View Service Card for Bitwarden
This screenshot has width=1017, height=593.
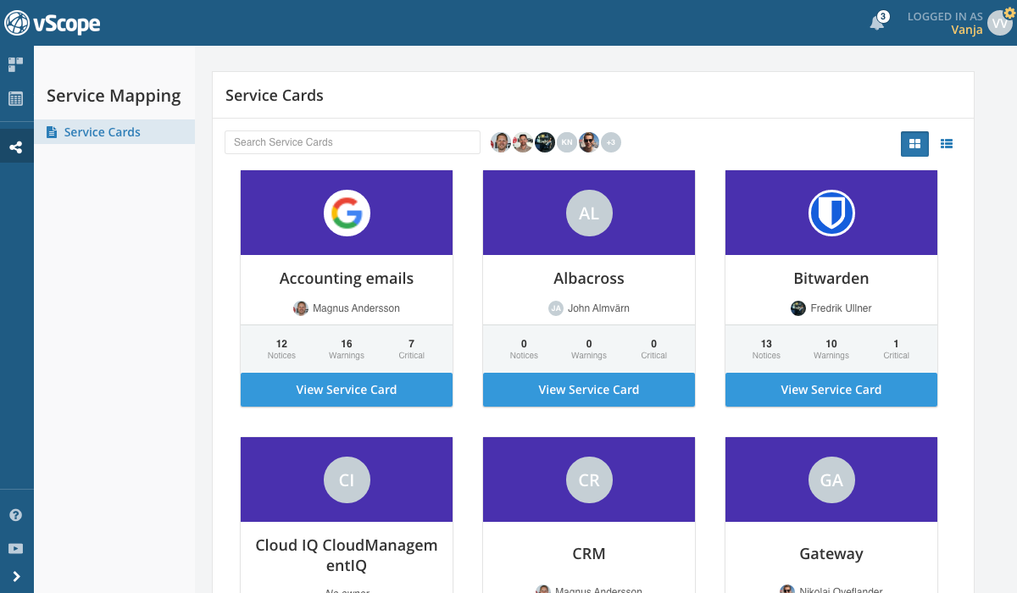click(x=831, y=390)
